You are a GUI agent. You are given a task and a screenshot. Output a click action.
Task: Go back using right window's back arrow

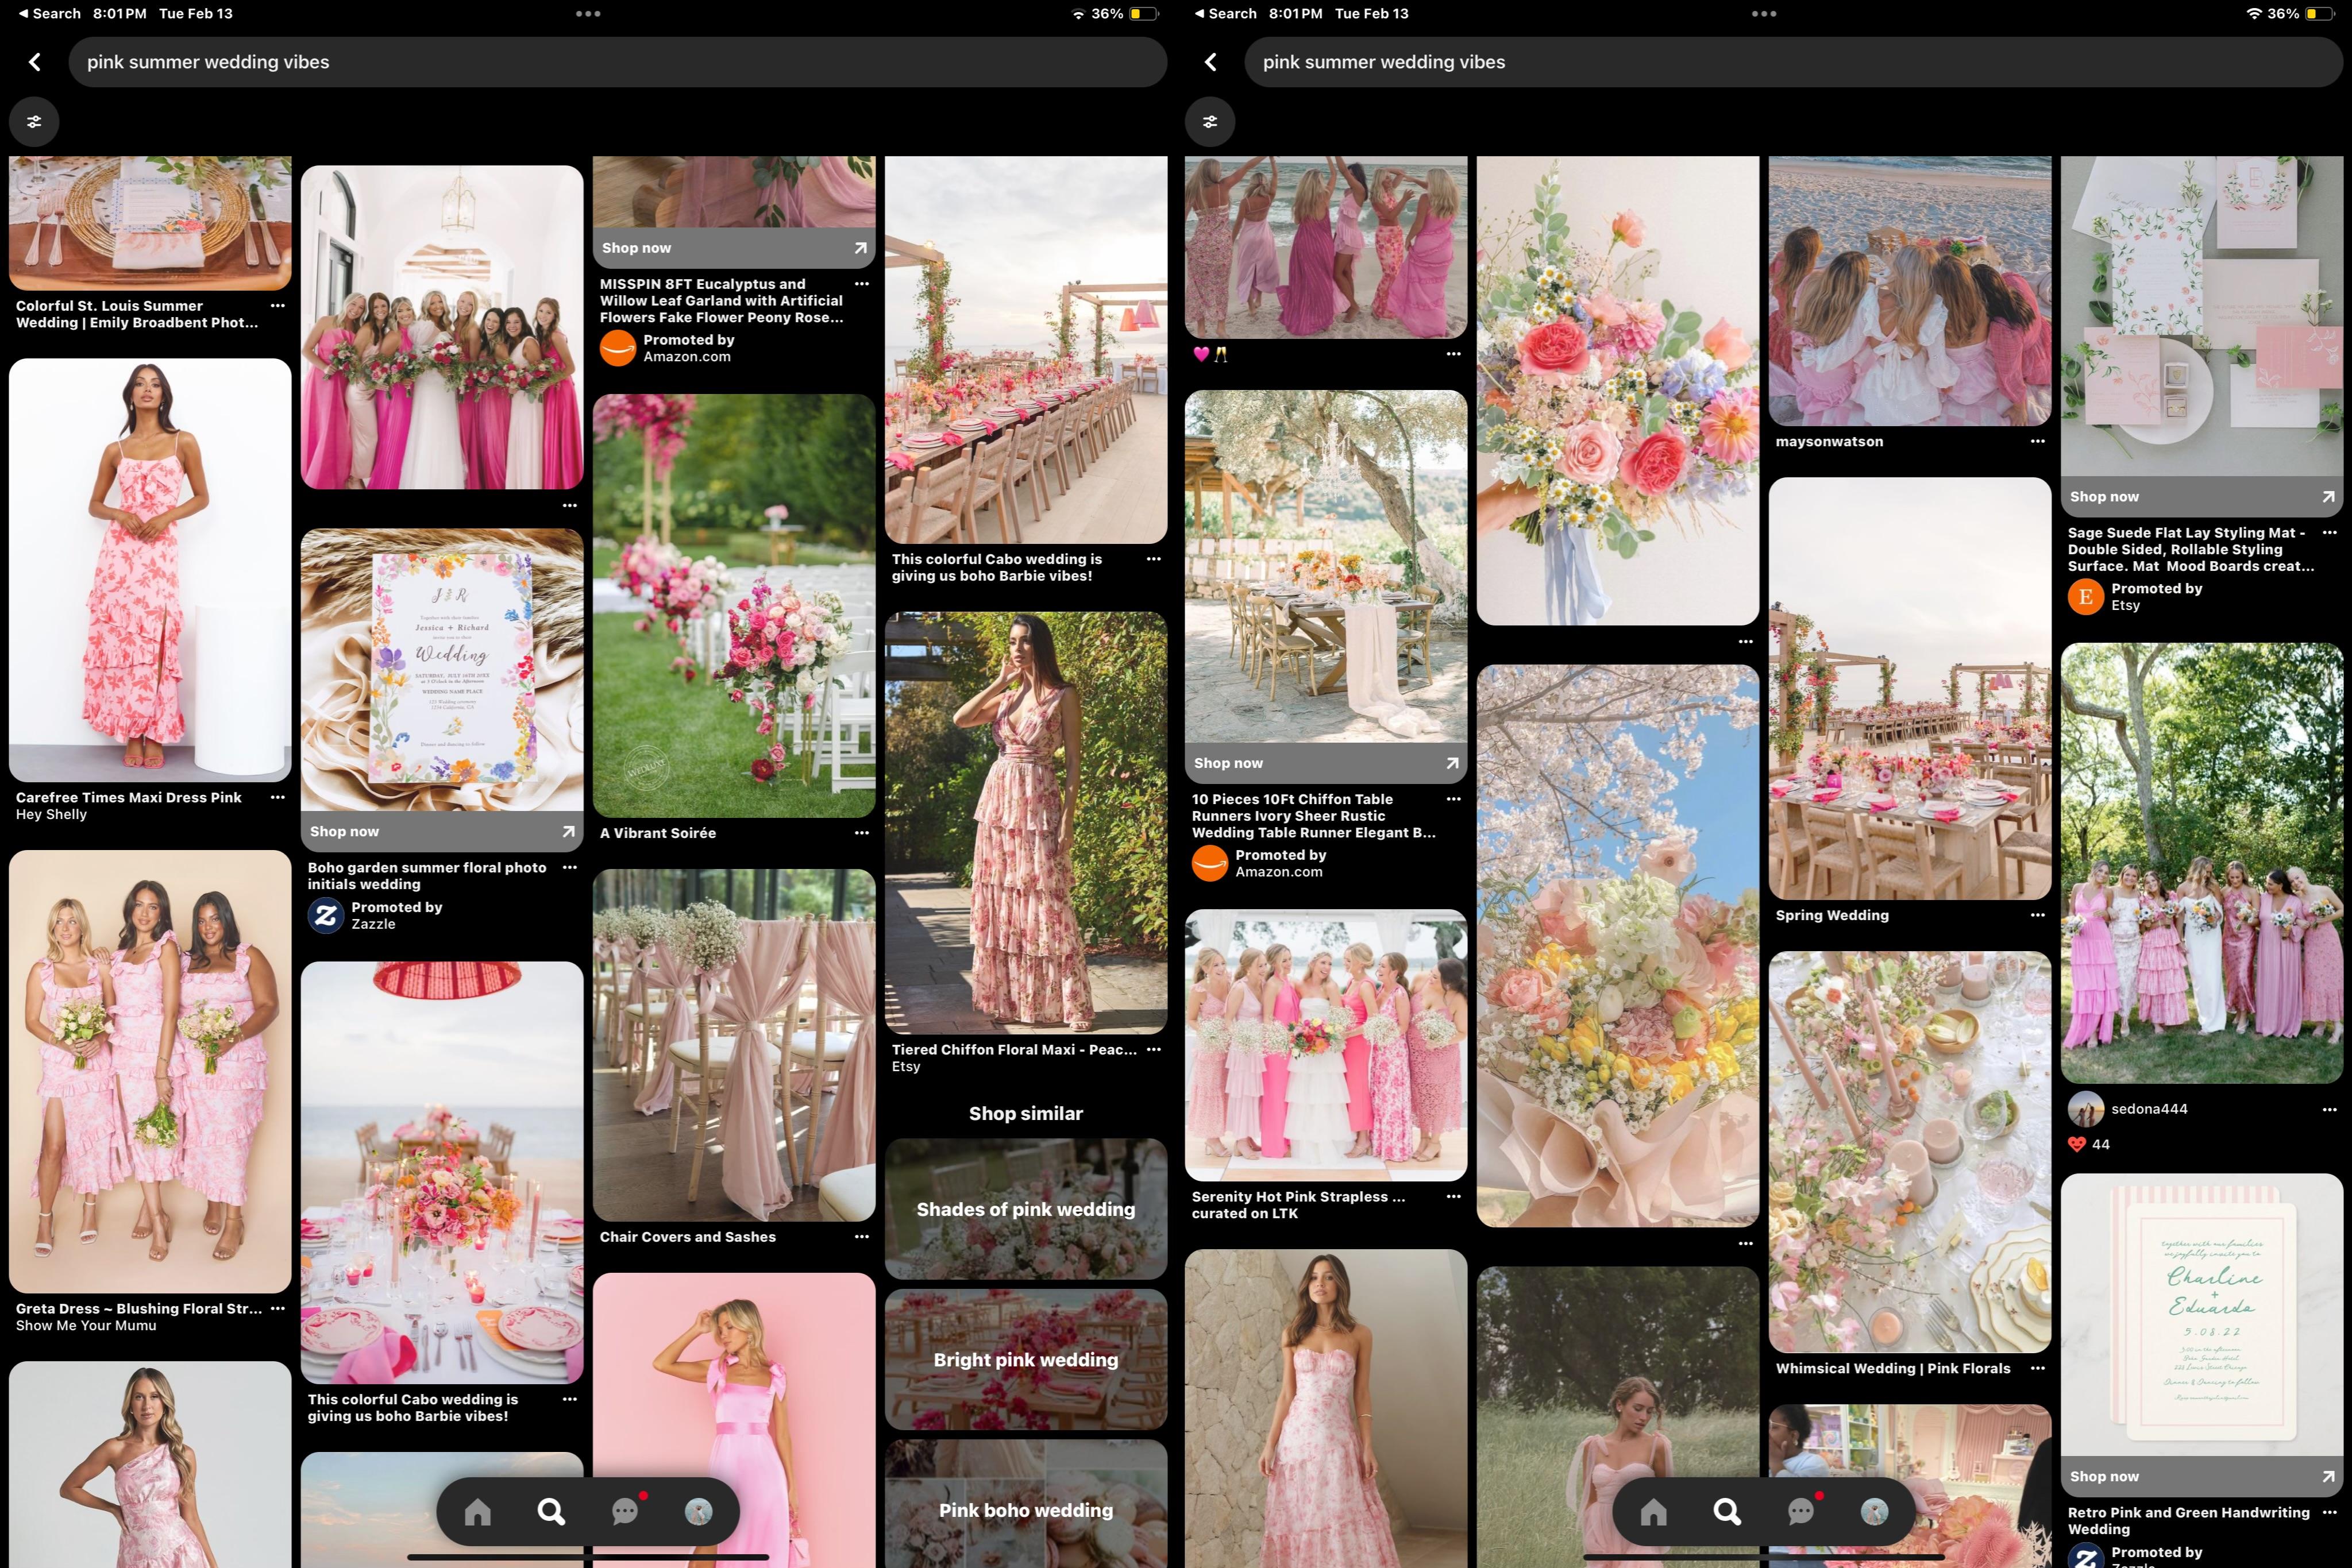tap(1211, 62)
